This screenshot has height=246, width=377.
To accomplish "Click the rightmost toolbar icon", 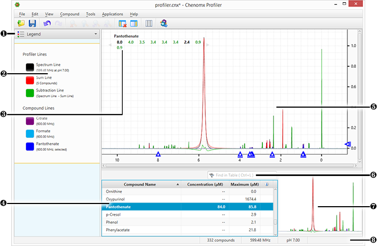I will click(164, 23).
